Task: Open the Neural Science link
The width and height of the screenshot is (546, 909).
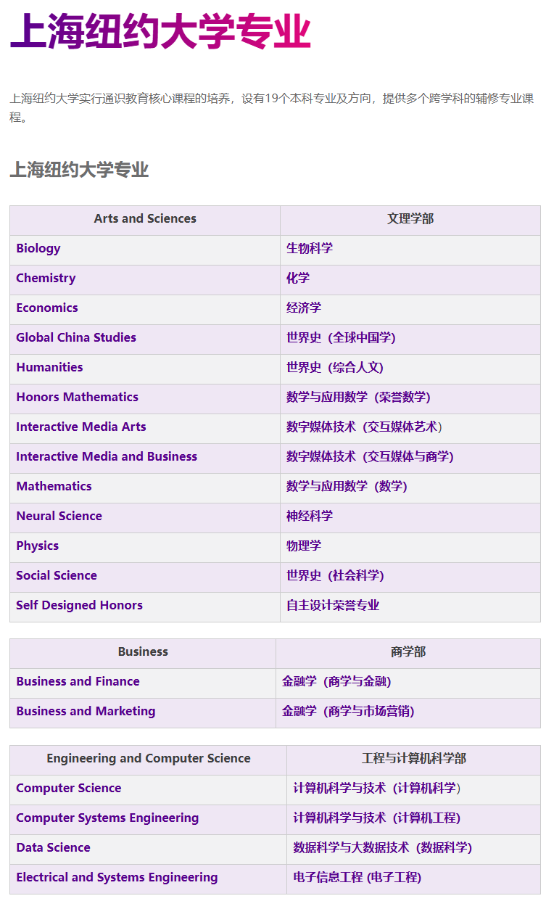Action: [59, 516]
